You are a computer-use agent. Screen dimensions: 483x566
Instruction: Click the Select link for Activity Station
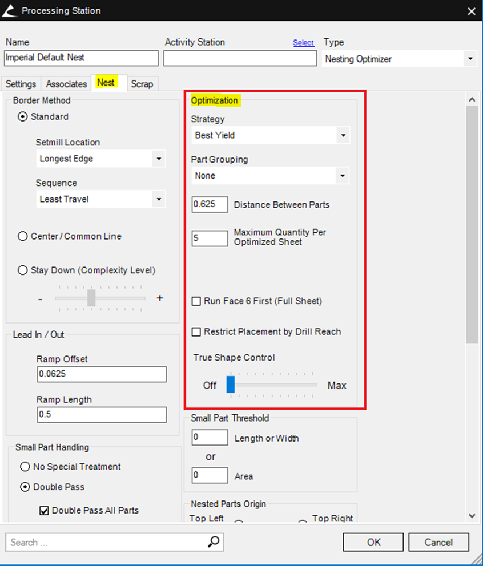303,43
